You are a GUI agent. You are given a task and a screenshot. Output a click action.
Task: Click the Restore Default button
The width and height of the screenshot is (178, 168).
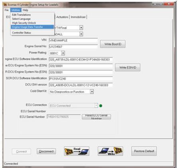click(x=144, y=151)
